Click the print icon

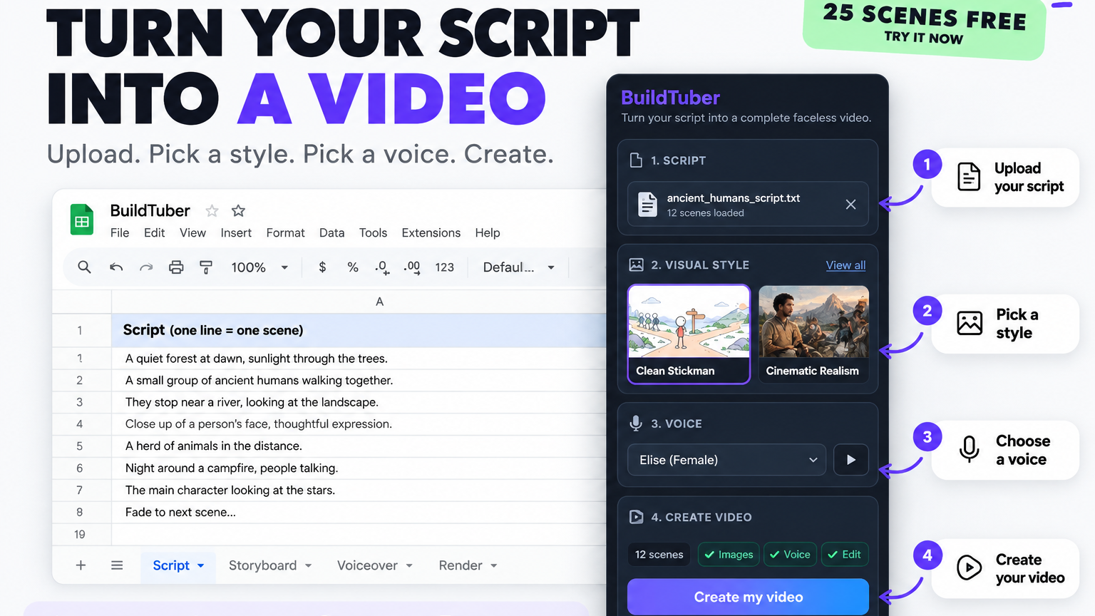click(176, 267)
